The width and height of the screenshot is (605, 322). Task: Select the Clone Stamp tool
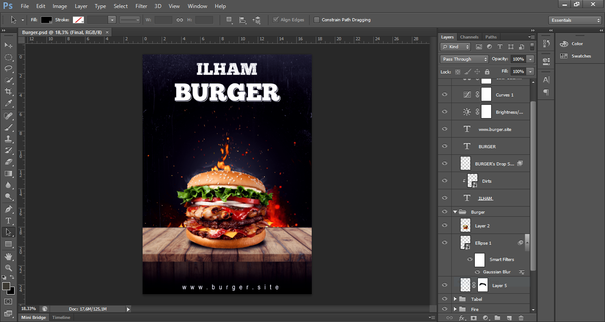[x=8, y=139]
